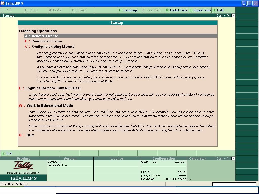Open the Keyboard option
The image size is (259, 194).
click(153, 10)
